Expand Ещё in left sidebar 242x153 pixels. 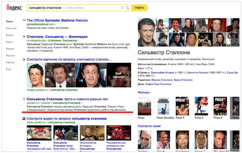pyautogui.click(x=9, y=69)
